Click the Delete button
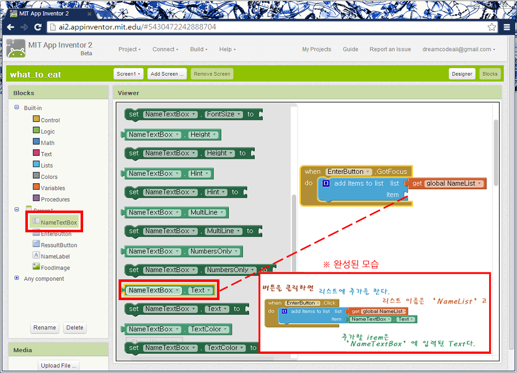Viewport: 517px width, 373px height. click(x=75, y=327)
